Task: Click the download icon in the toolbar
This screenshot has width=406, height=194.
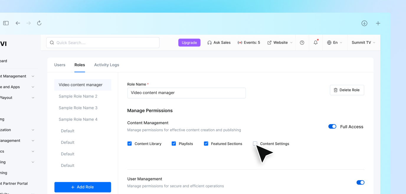Action: pos(364,23)
